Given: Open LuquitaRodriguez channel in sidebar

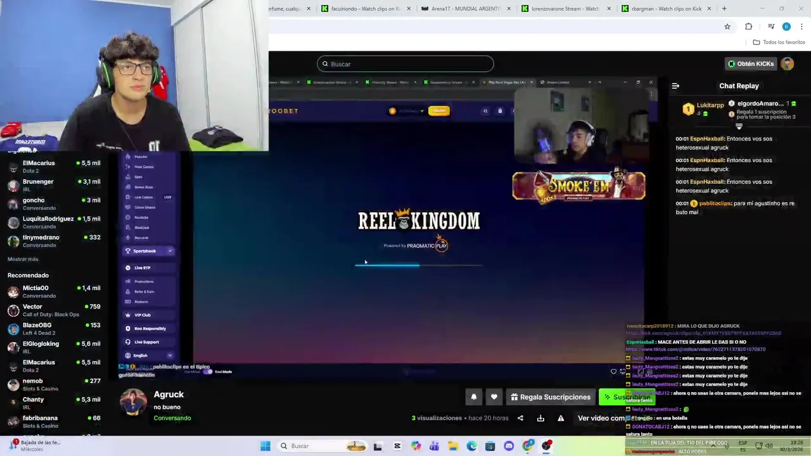Looking at the screenshot, I should 54,222.
